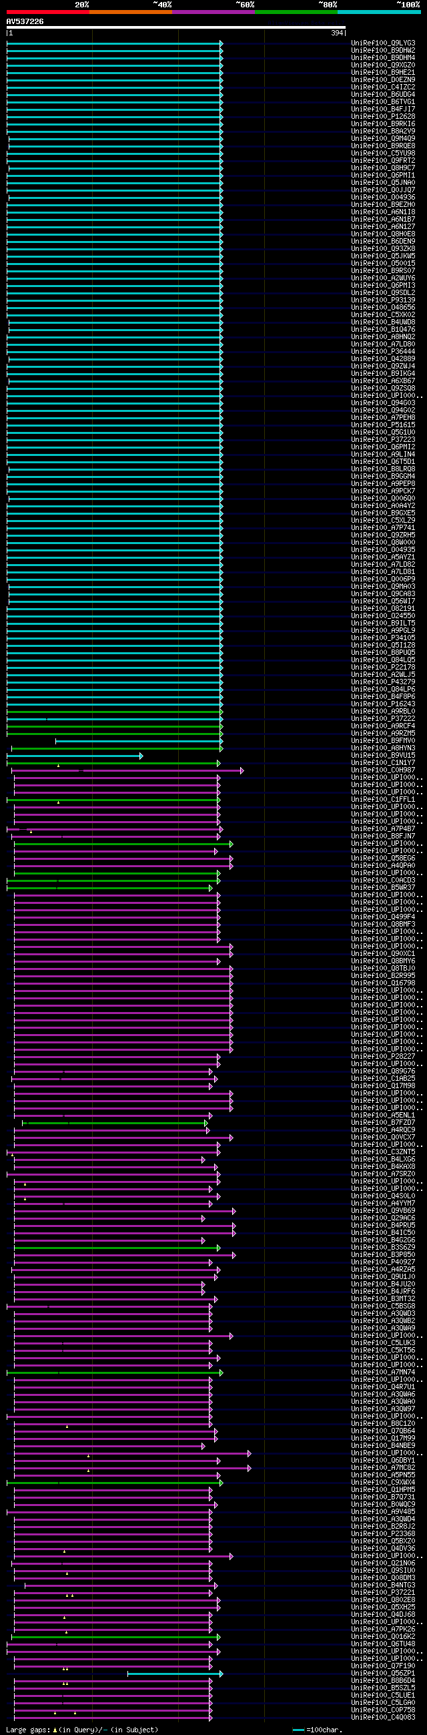Select the UniRef100_P23368 label

tap(383, 1534)
